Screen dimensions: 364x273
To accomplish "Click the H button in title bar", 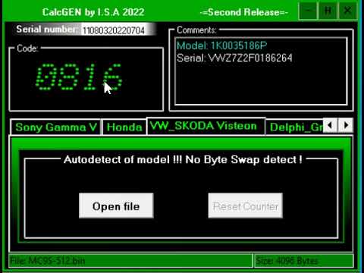I will [328, 11].
